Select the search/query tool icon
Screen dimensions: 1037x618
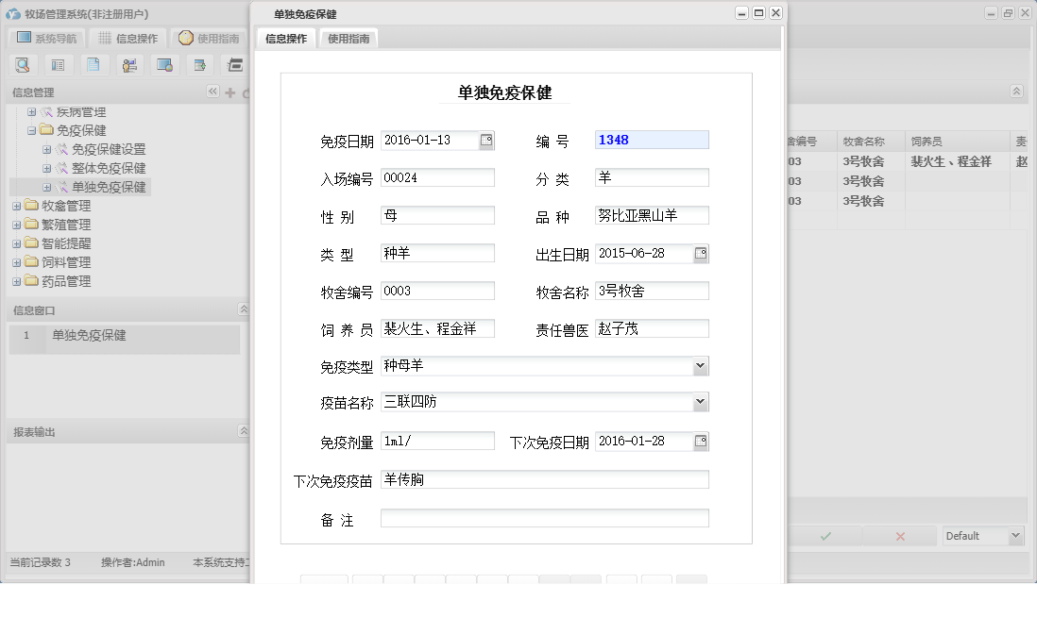tap(23, 64)
